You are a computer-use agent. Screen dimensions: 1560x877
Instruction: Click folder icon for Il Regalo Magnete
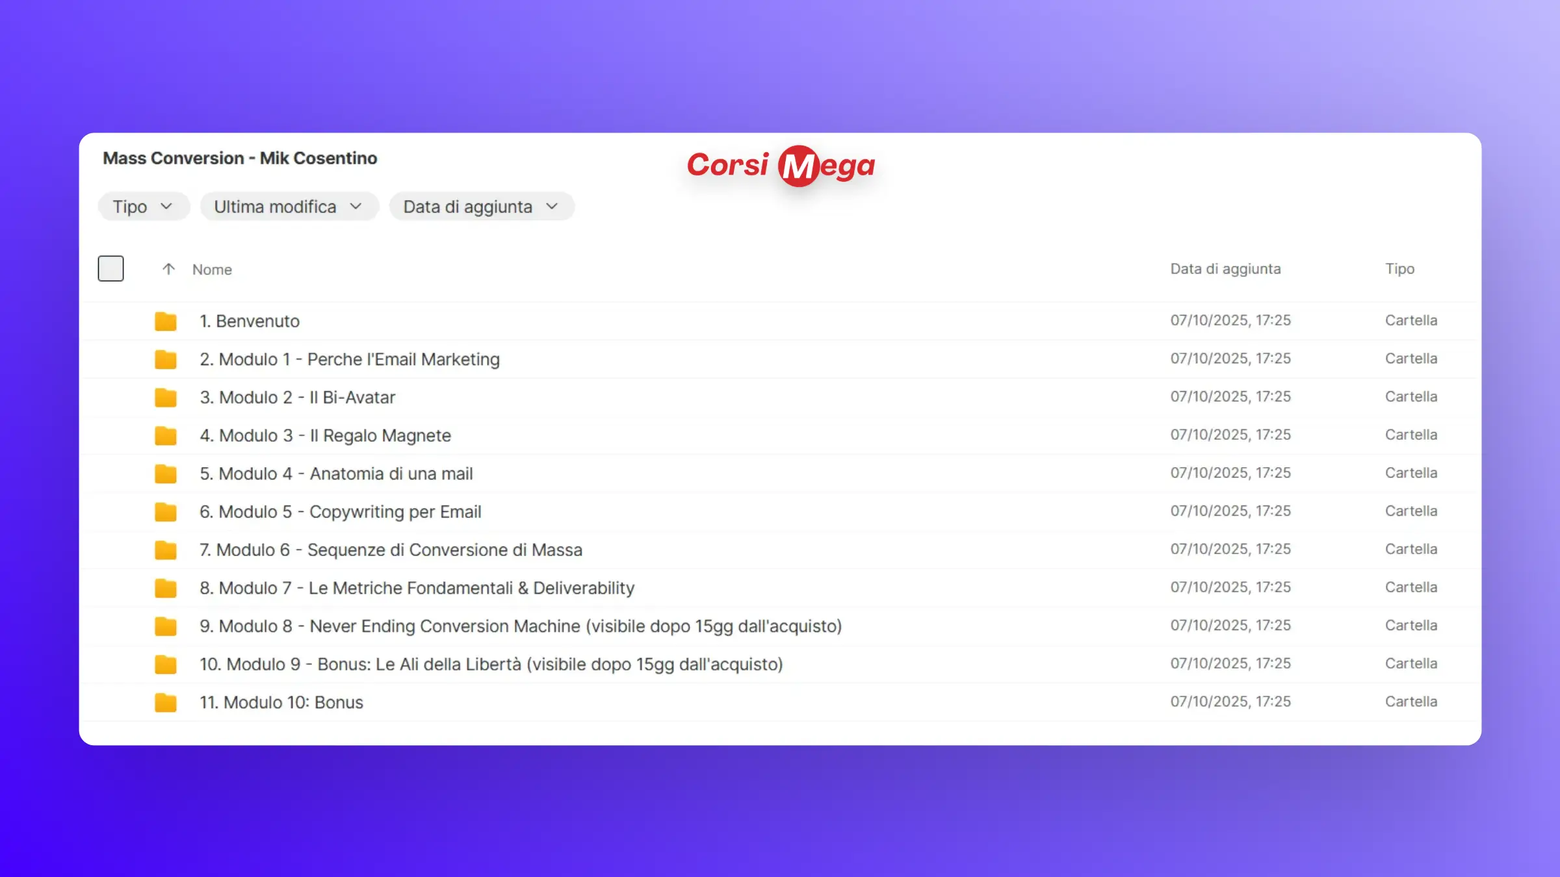pos(166,435)
